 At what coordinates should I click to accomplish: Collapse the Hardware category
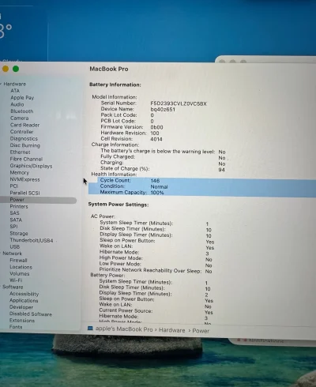(1, 84)
